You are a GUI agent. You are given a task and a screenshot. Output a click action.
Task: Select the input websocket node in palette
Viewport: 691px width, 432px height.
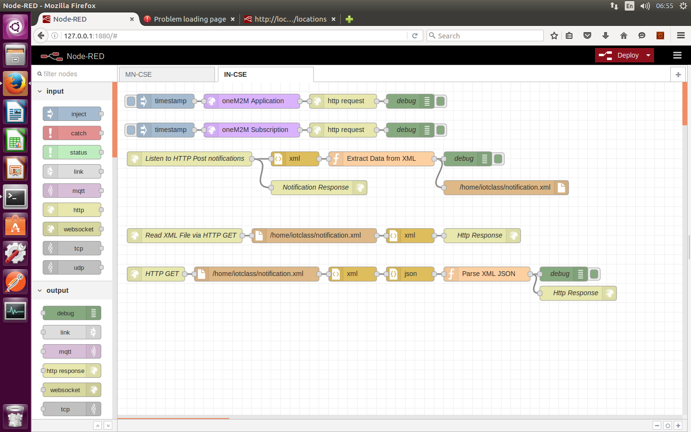(x=72, y=229)
